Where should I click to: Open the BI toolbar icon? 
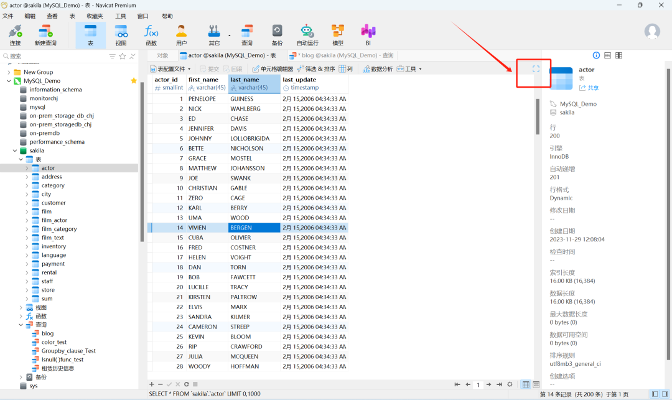point(368,35)
